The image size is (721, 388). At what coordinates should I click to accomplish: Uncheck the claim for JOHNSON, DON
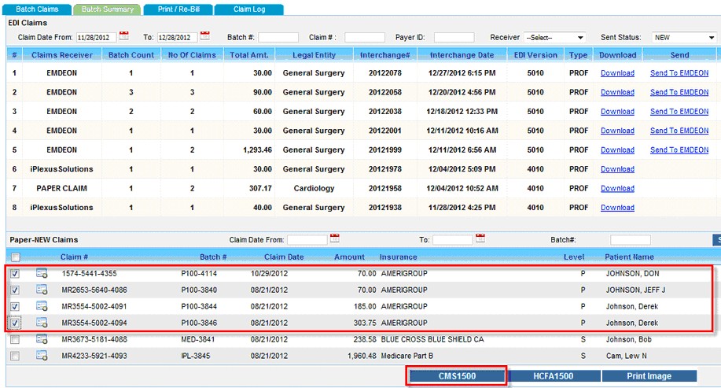click(x=16, y=274)
